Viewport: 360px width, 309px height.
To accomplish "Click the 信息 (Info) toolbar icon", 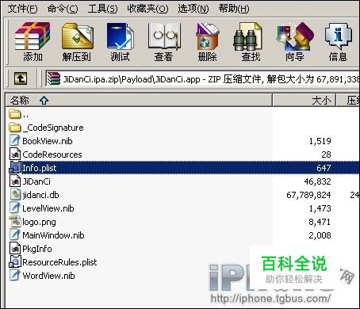I will pyautogui.click(x=339, y=36).
